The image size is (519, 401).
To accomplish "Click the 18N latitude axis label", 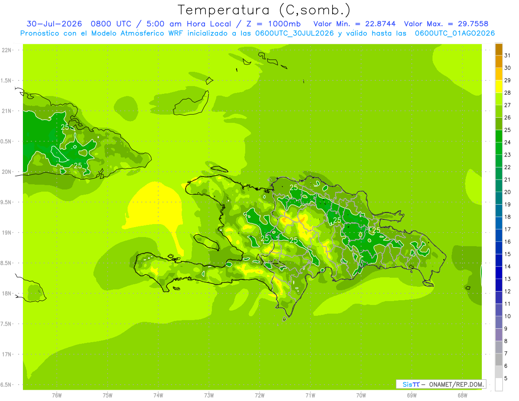I will (x=7, y=294).
